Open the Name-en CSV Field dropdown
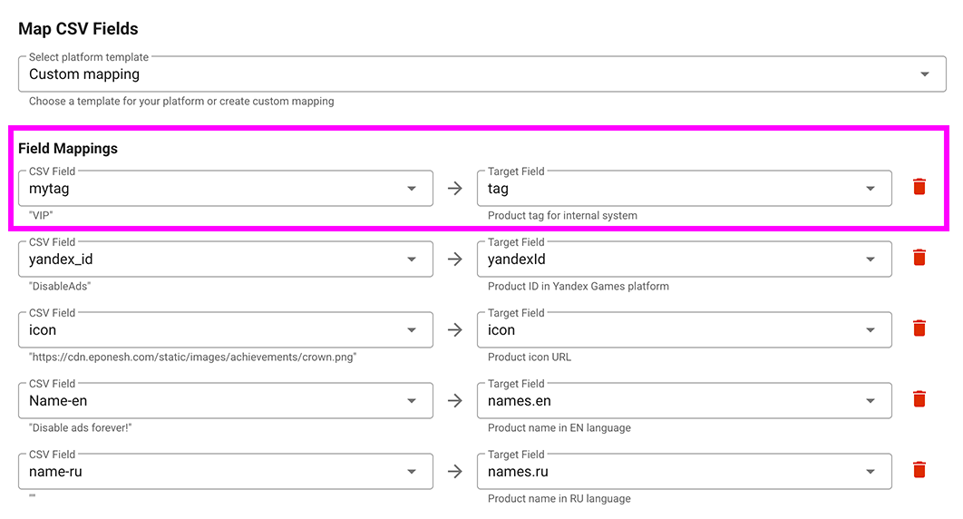963x519 pixels. 225,401
